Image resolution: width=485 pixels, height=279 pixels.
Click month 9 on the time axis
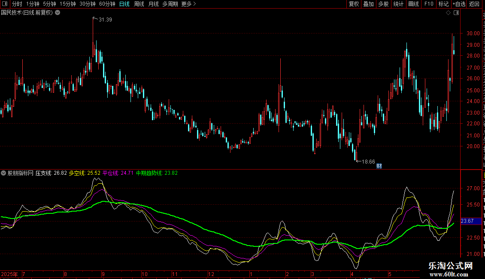tap(103, 274)
